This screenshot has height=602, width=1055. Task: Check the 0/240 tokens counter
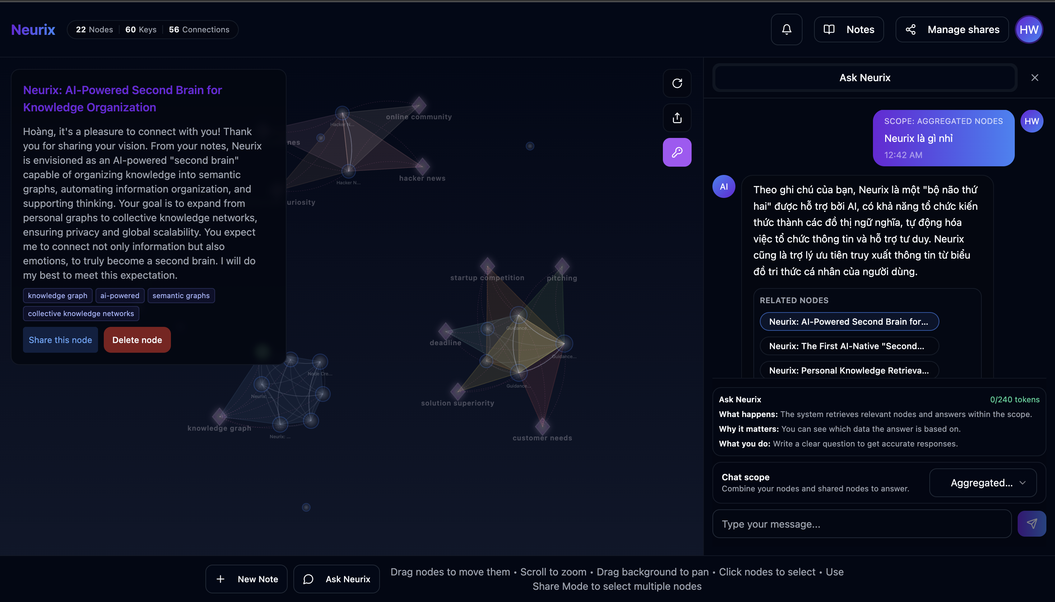click(1014, 399)
